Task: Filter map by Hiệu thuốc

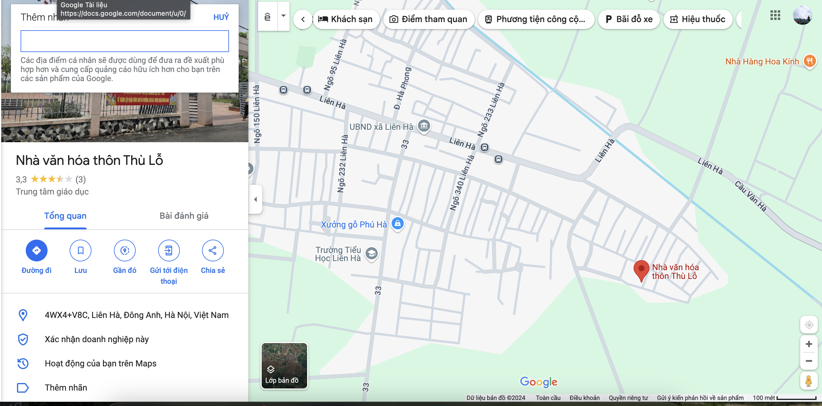Action: 698,19
